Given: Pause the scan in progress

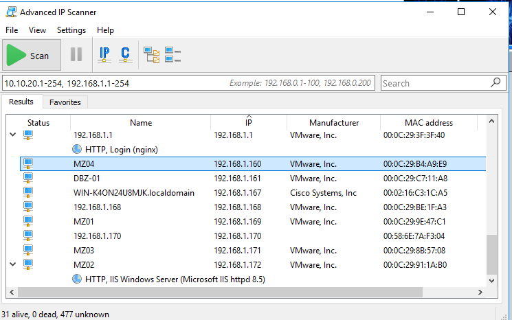Looking at the screenshot, I should pyautogui.click(x=76, y=54).
